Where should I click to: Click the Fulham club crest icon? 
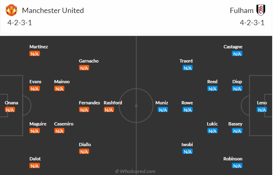pyautogui.click(x=261, y=10)
